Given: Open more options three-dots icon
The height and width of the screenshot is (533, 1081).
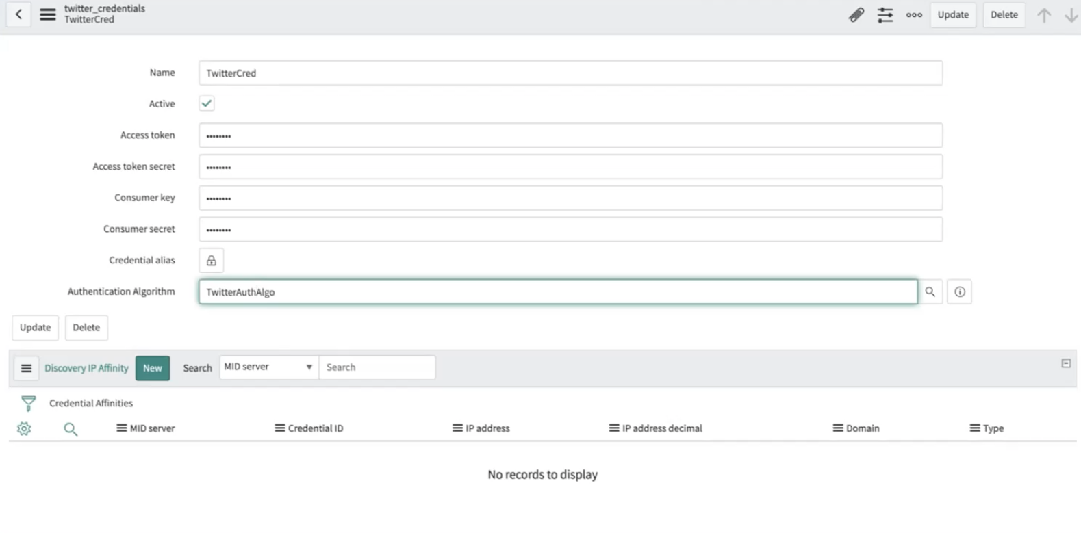Looking at the screenshot, I should pyautogui.click(x=914, y=14).
